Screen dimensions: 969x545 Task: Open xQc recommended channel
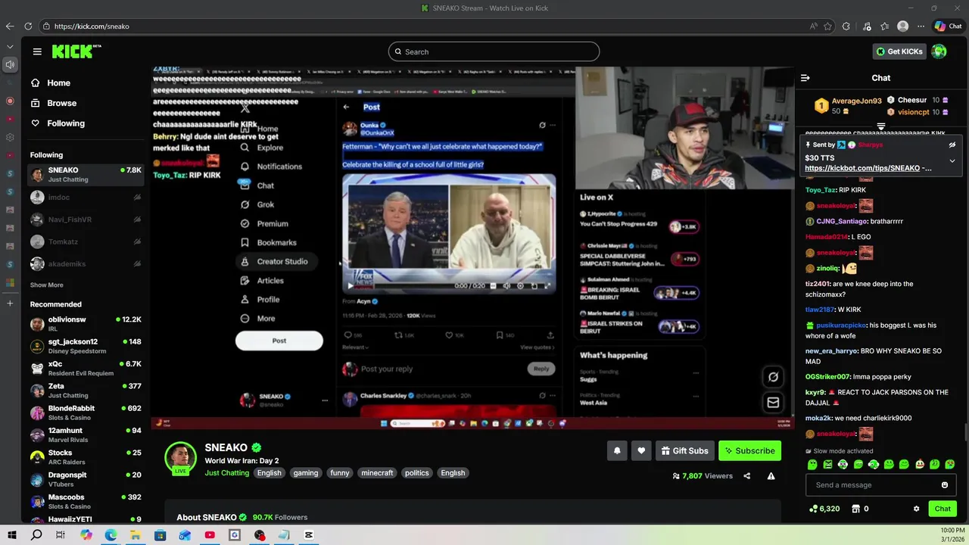point(86,368)
